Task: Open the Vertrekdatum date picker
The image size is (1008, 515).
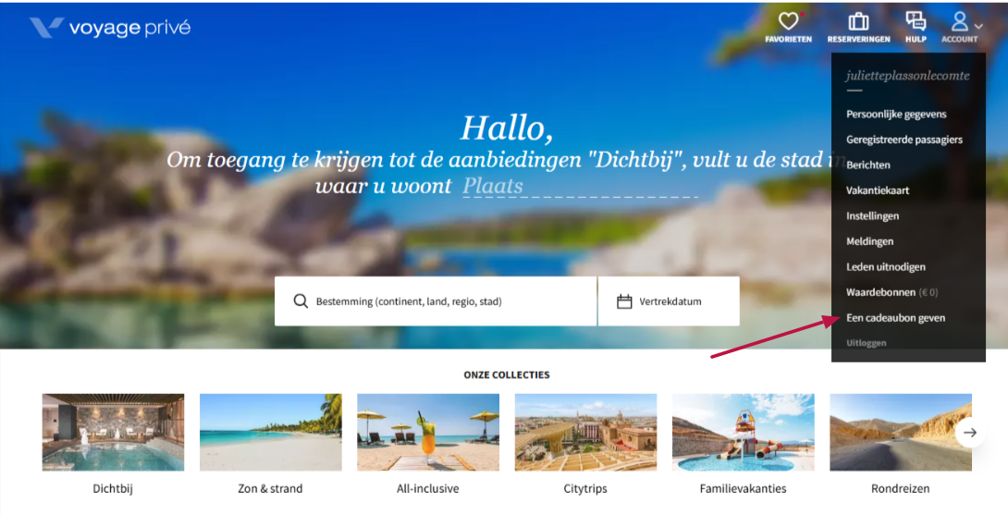Action: pos(669,301)
